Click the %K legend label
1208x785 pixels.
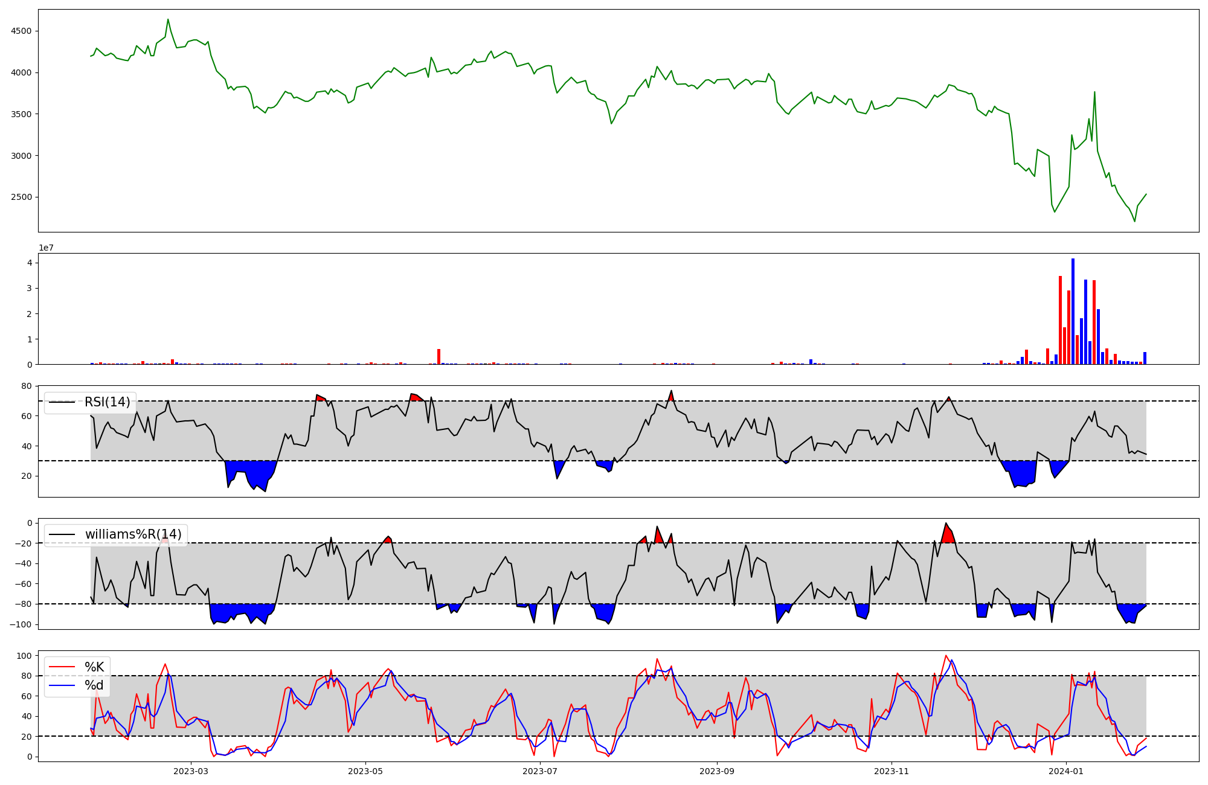pyautogui.click(x=94, y=667)
